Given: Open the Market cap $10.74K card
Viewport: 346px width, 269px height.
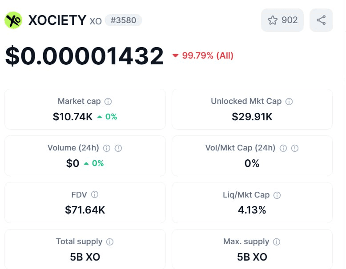Looking at the screenshot, I should click(85, 109).
